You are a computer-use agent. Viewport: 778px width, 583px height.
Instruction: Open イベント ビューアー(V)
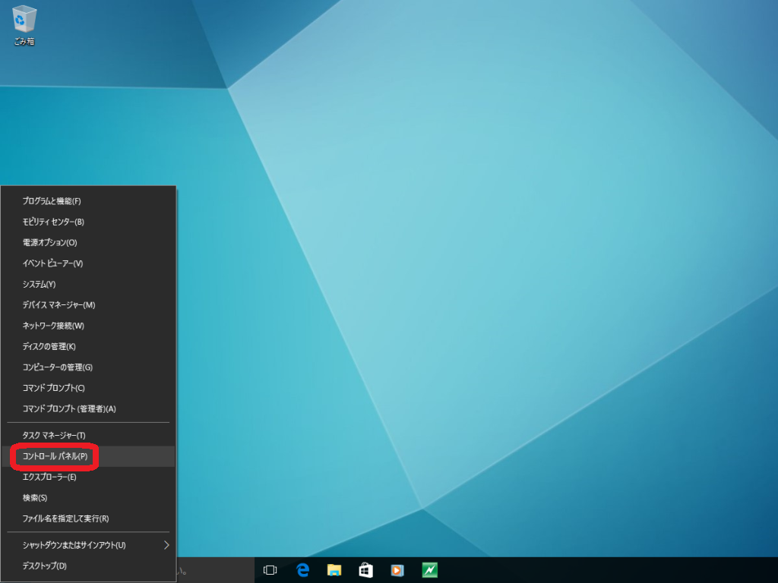click(x=88, y=263)
